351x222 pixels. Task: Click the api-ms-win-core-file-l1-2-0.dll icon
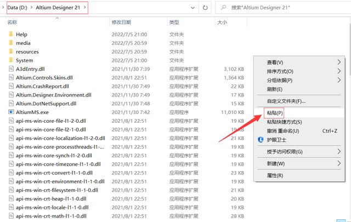[x=11, y=121]
